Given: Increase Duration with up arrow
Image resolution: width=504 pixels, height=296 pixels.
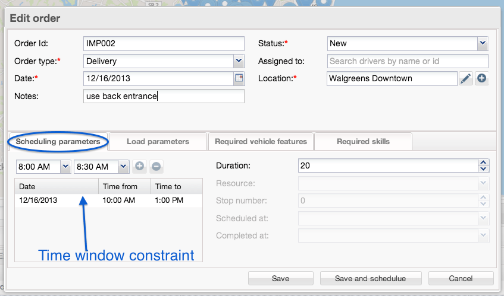Looking at the screenshot, I should coord(483,163).
